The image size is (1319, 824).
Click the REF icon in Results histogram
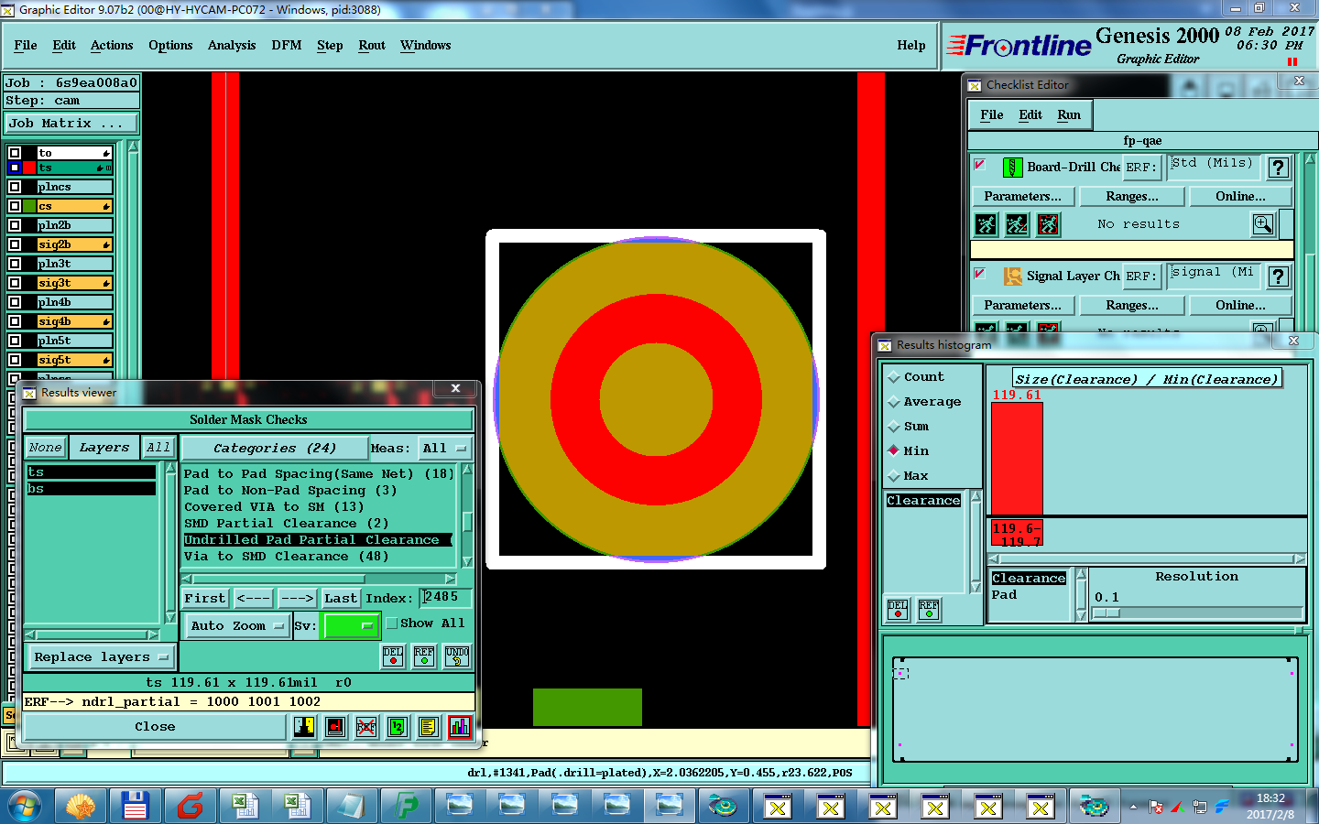pos(929,610)
